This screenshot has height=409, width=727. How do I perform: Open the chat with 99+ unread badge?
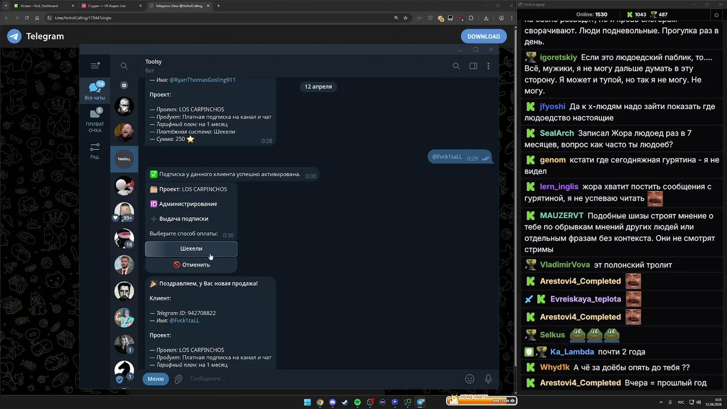pyautogui.click(x=124, y=212)
